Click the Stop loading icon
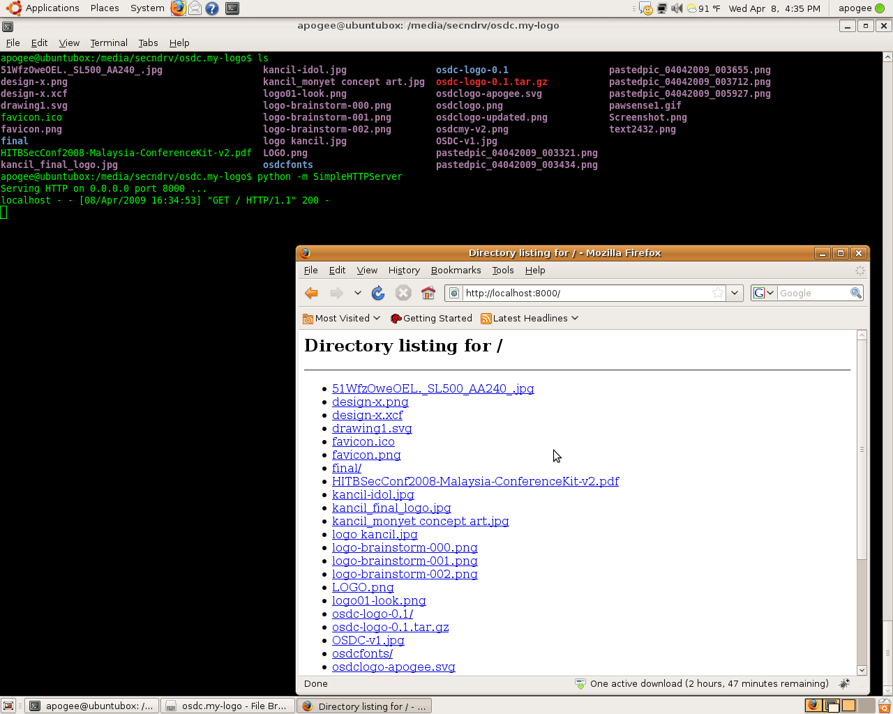The height and width of the screenshot is (714, 893). (x=403, y=293)
